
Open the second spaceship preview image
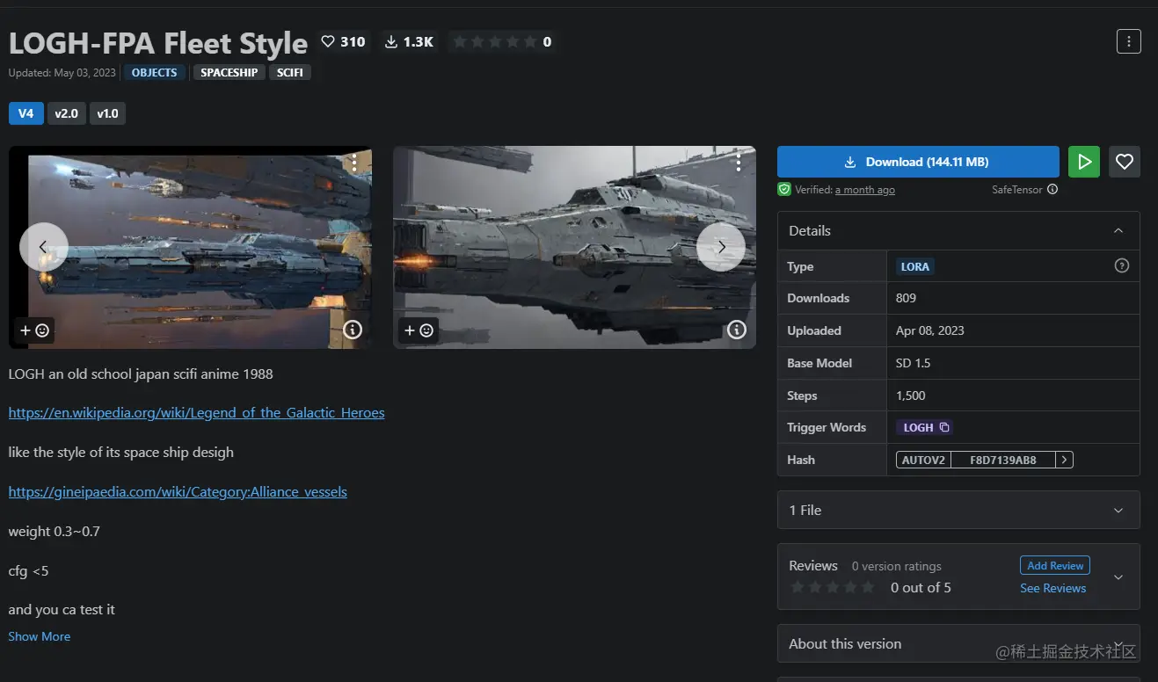574,247
